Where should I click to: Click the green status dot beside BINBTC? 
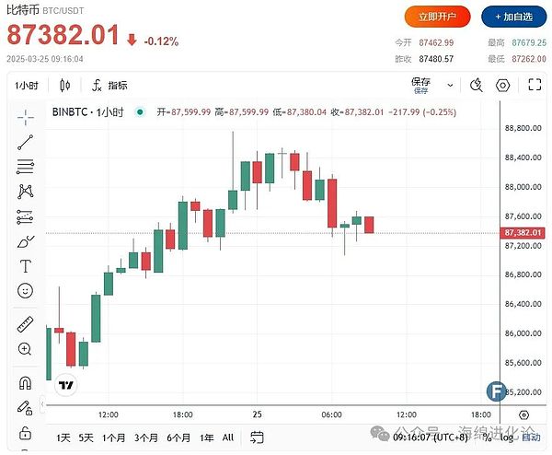click(x=140, y=112)
